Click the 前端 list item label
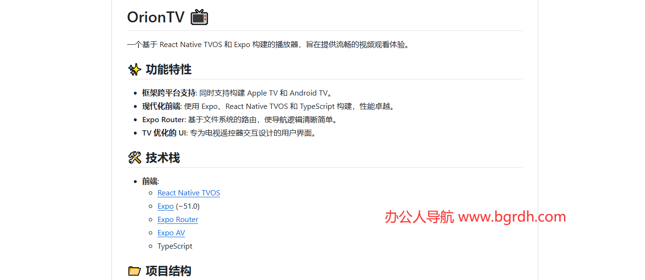The width and height of the screenshot is (645, 280). coord(148,181)
